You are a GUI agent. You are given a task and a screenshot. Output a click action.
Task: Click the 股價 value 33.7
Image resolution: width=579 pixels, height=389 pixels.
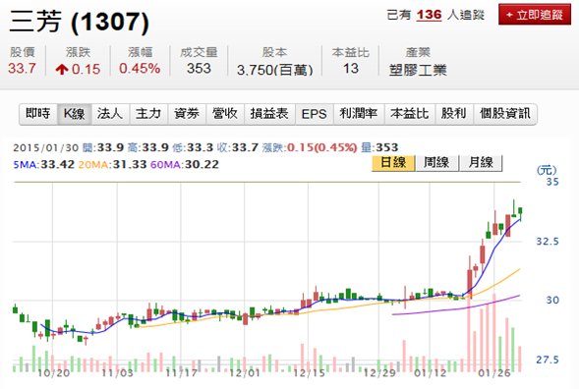pyautogui.click(x=23, y=69)
